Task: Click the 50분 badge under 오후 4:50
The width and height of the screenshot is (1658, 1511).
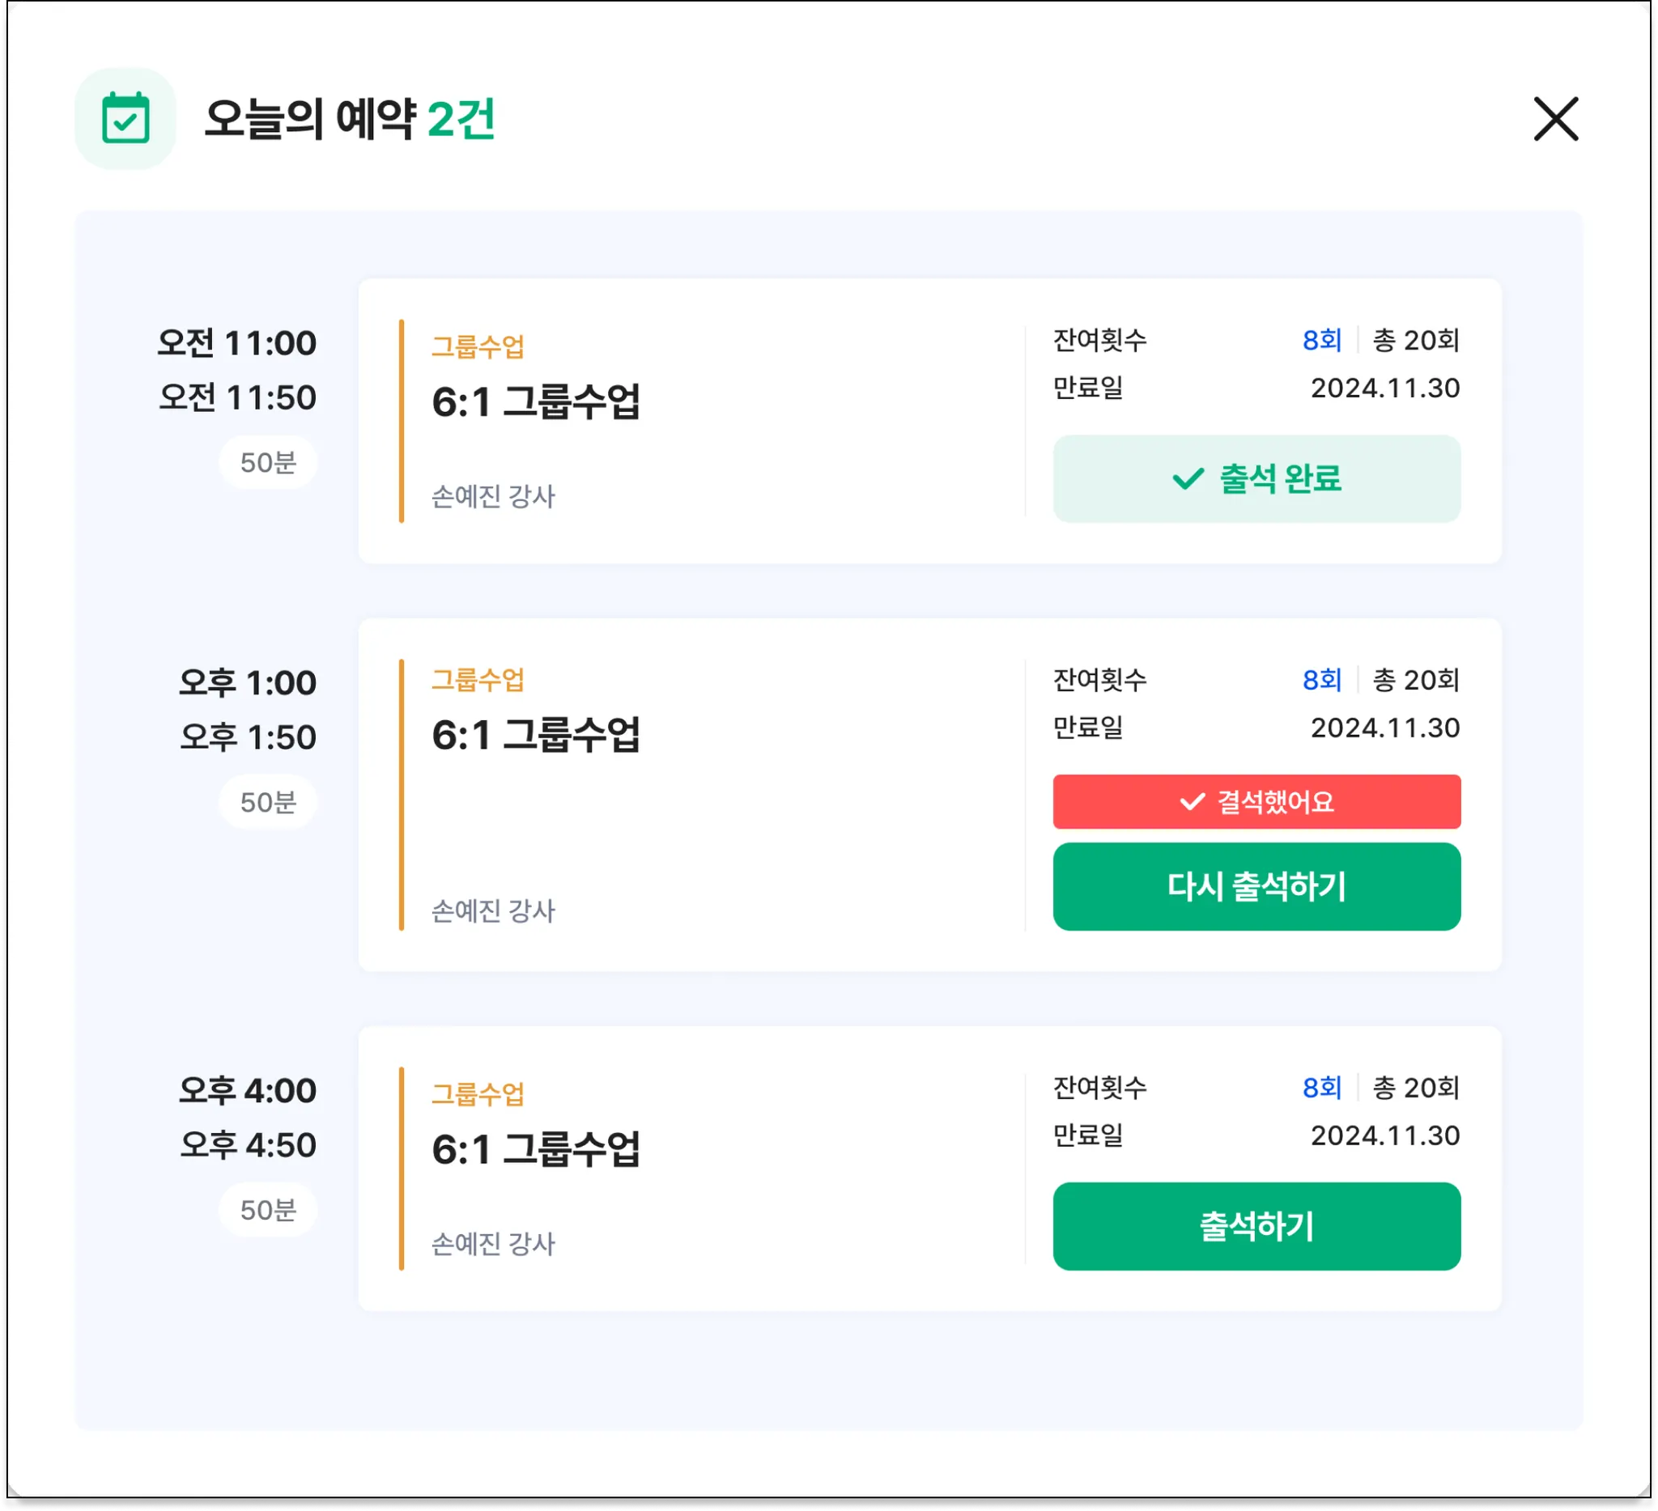Action: [268, 1210]
